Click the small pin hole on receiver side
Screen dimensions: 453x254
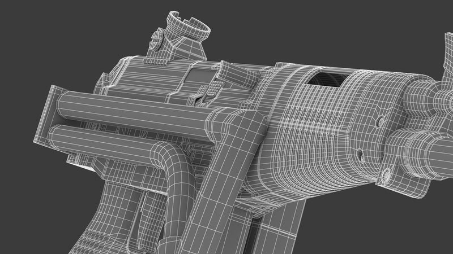tap(358, 151)
